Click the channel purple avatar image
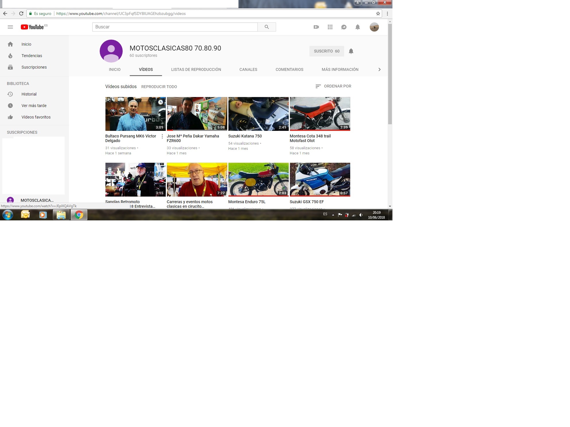The width and height of the screenshot is (570, 427). click(x=111, y=51)
